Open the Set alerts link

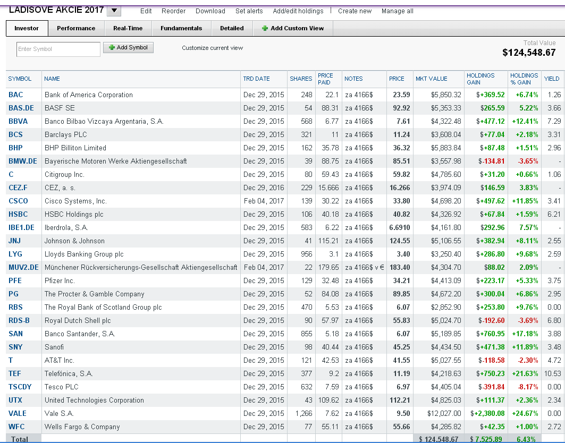(x=249, y=11)
